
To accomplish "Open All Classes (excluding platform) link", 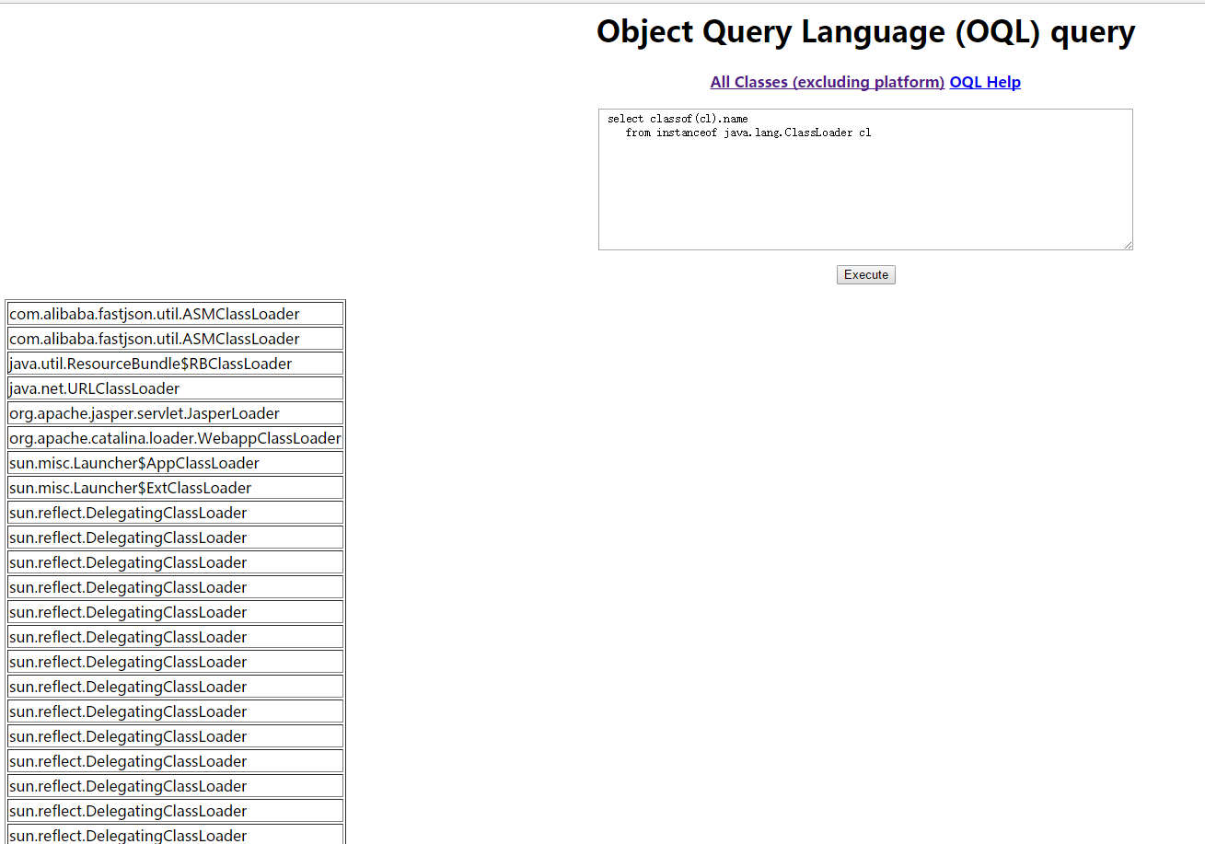I will (x=827, y=82).
